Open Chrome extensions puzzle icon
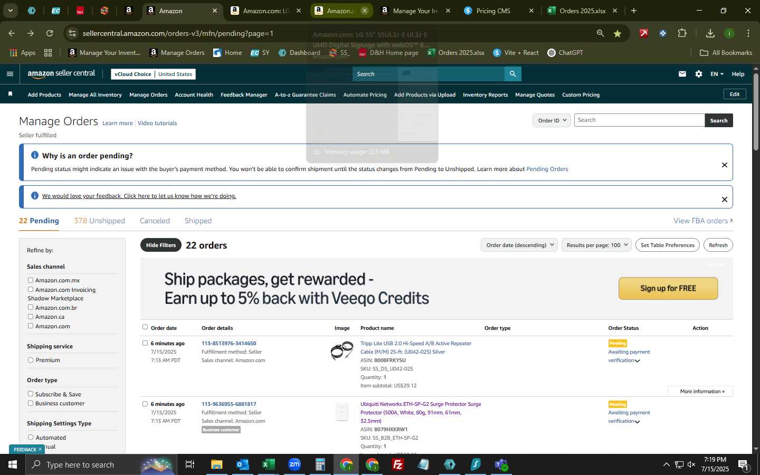 click(x=682, y=33)
